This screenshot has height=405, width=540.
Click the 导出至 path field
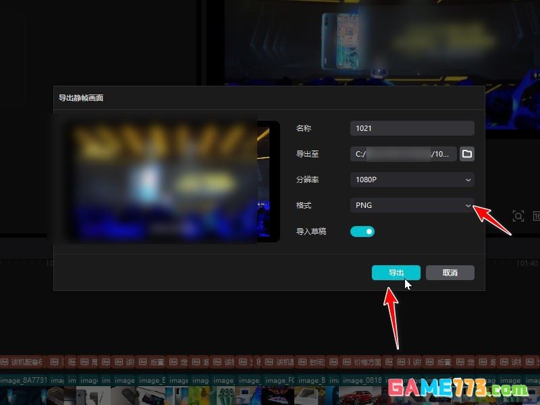click(x=403, y=154)
